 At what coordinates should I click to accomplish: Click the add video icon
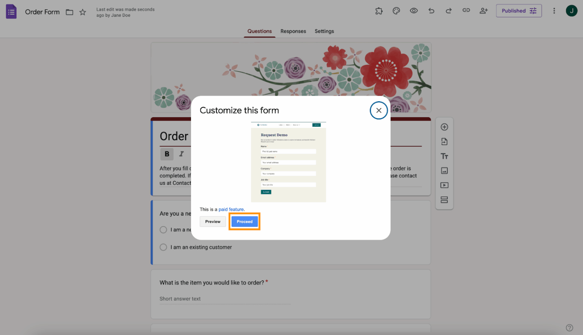point(444,185)
